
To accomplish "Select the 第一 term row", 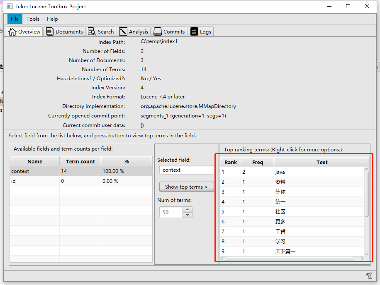I will point(292,201).
